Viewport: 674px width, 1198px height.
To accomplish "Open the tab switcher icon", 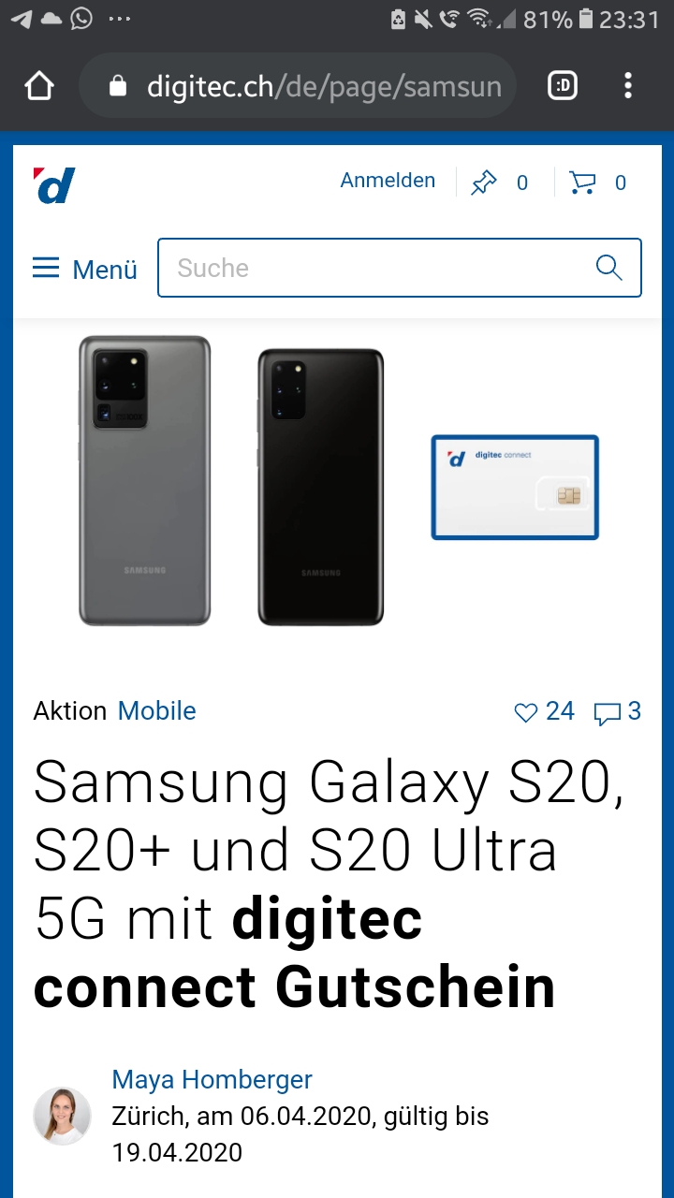I will tap(563, 87).
